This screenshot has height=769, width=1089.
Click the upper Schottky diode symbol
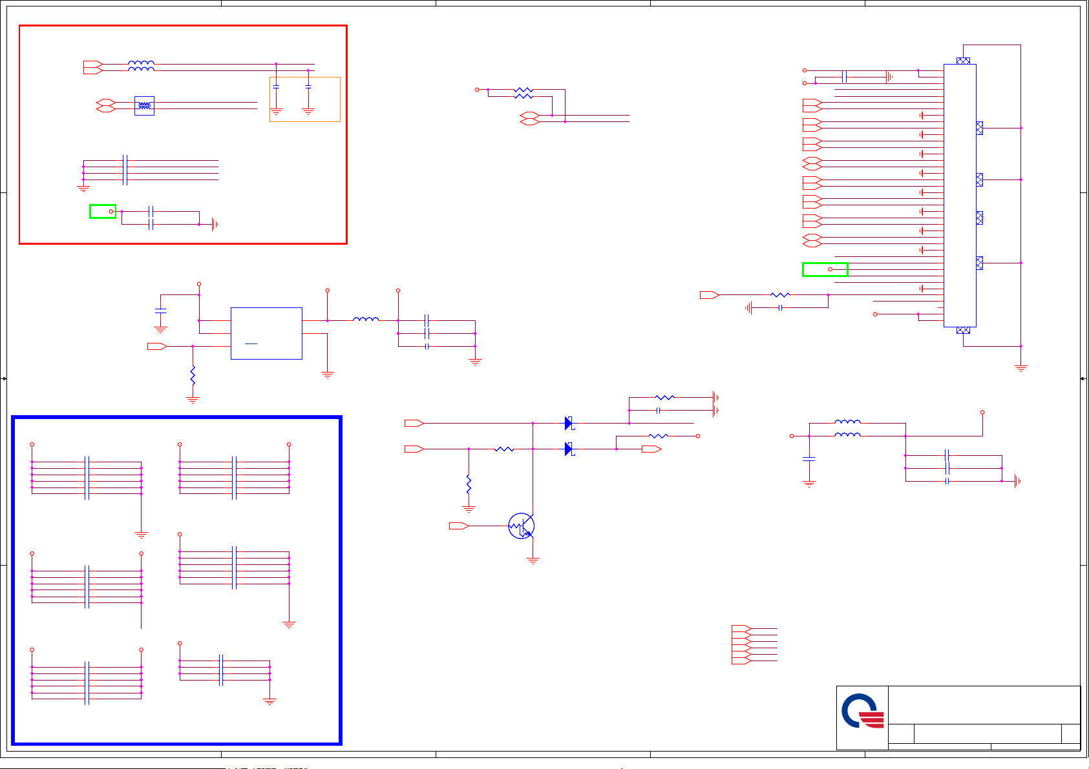(x=569, y=424)
